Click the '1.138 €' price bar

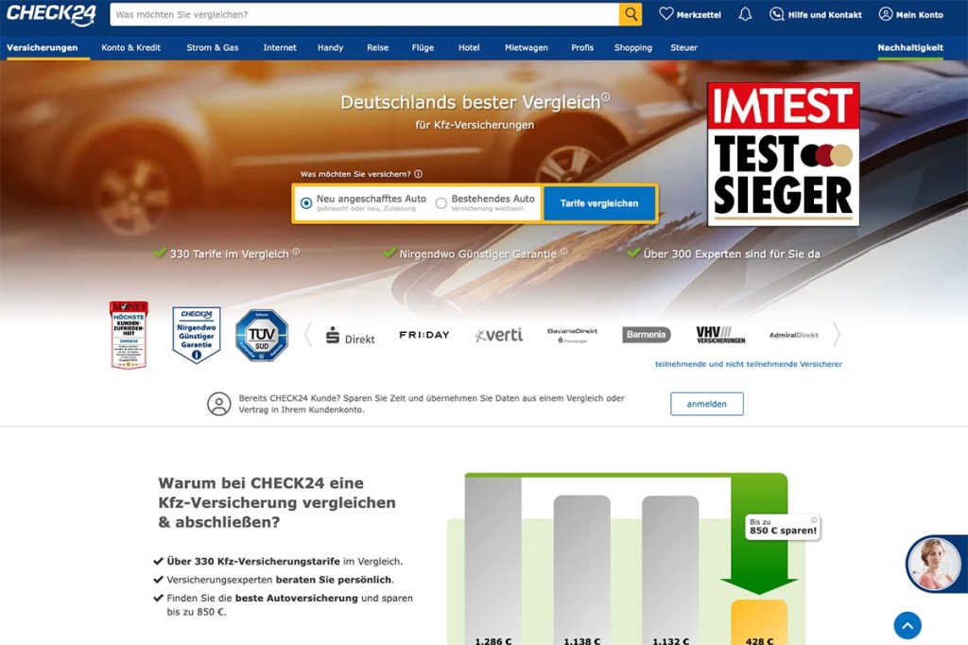[582, 569]
